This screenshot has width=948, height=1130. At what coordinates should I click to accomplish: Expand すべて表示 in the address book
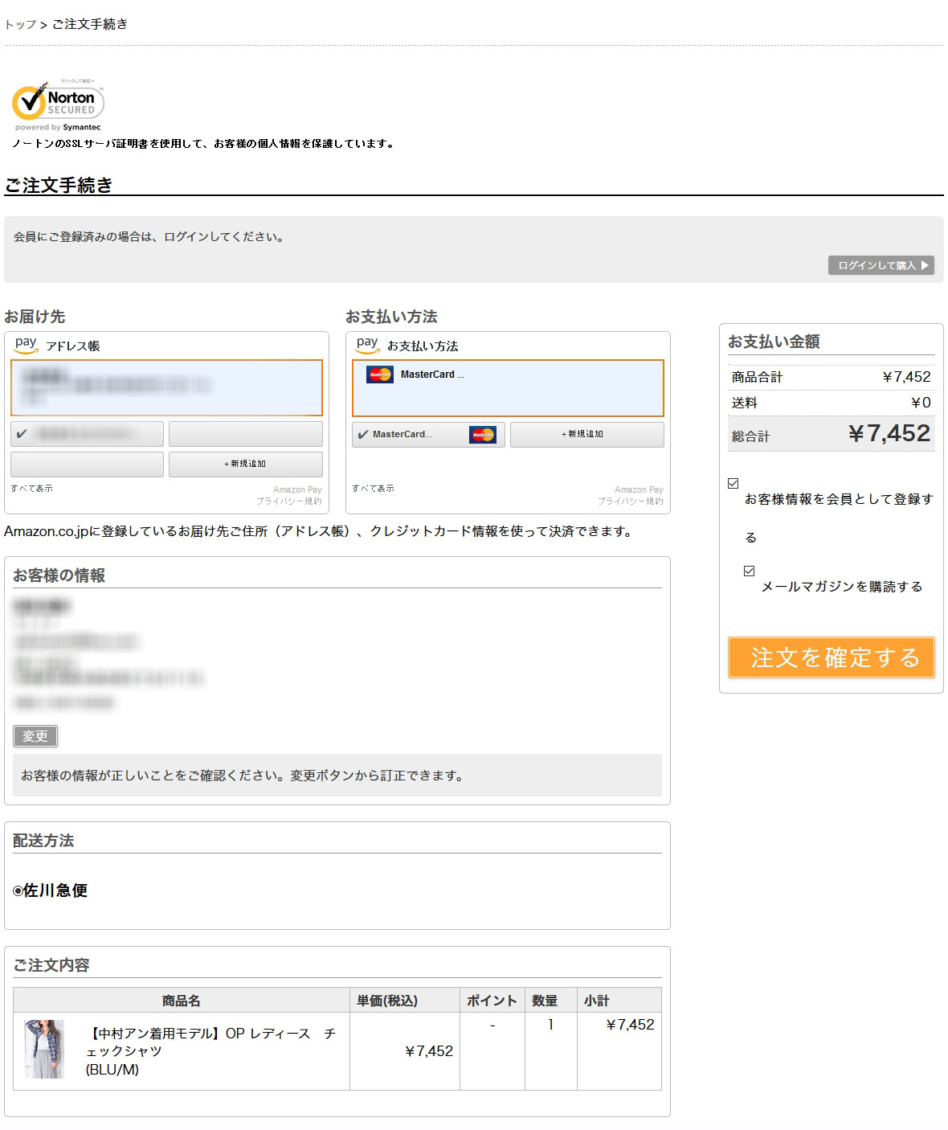tap(32, 489)
